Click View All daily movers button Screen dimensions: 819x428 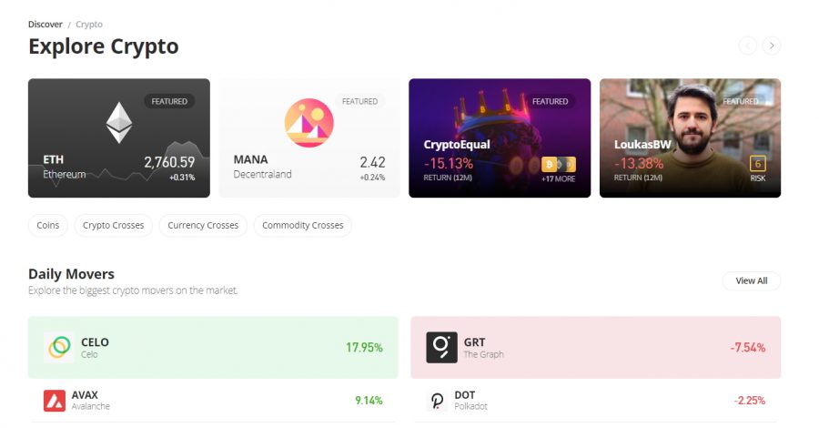(x=752, y=280)
